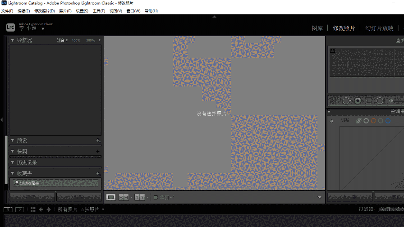The height and width of the screenshot is (227, 404).
Task: Open Grid view from the filmstrip bar
Action: pos(33,209)
